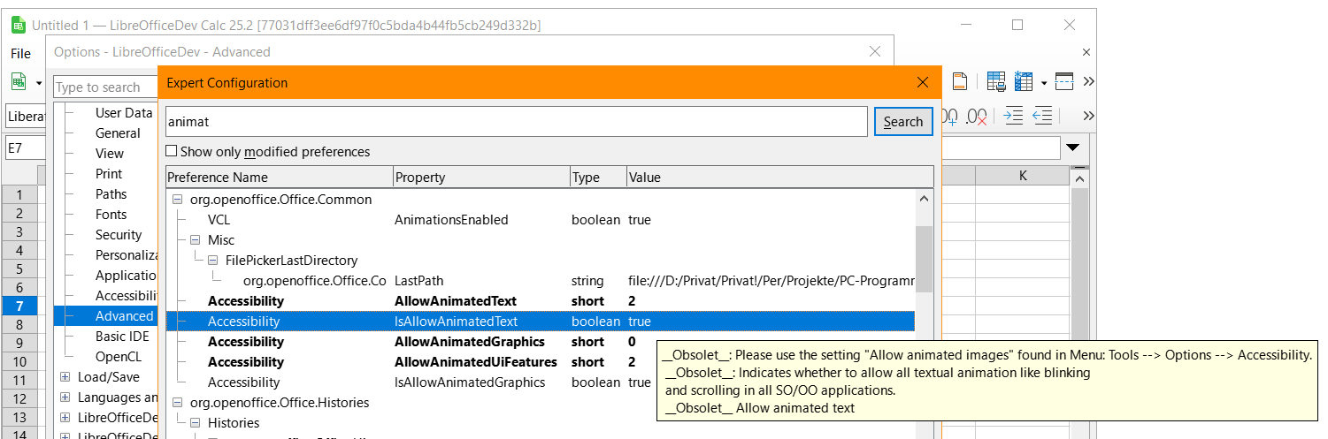The height and width of the screenshot is (439, 1328).
Task: Click preferences list scroll-up arrow
Action: (924, 199)
